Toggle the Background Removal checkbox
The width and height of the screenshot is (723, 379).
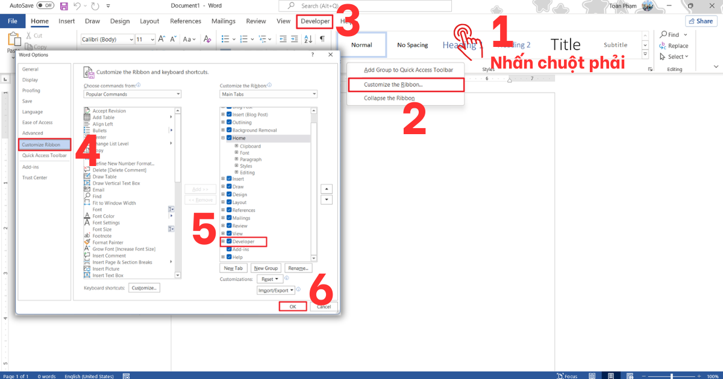point(229,130)
